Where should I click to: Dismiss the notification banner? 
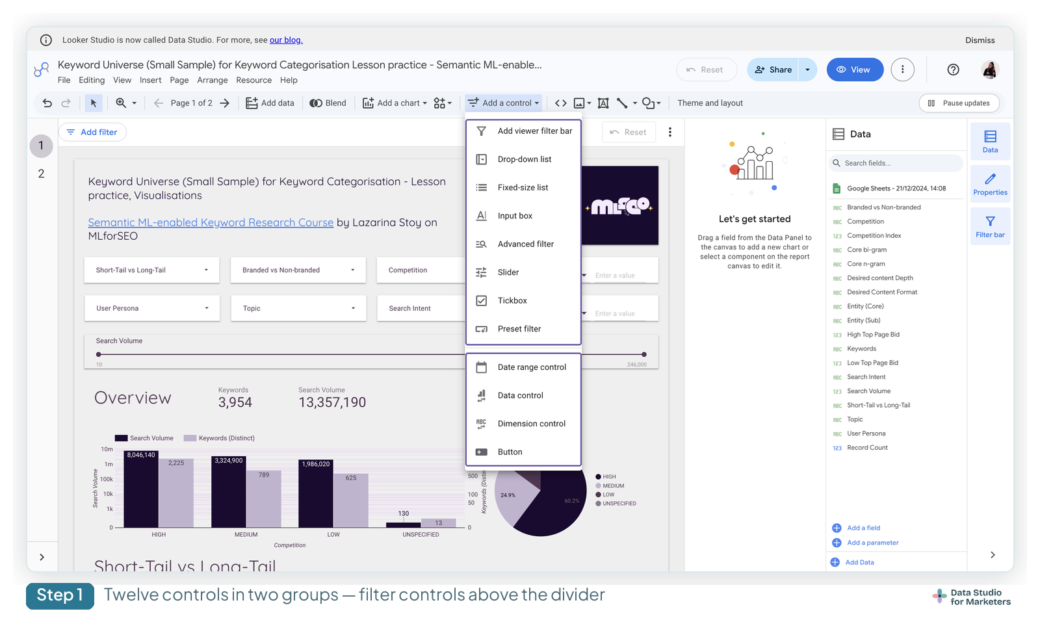[x=980, y=40]
